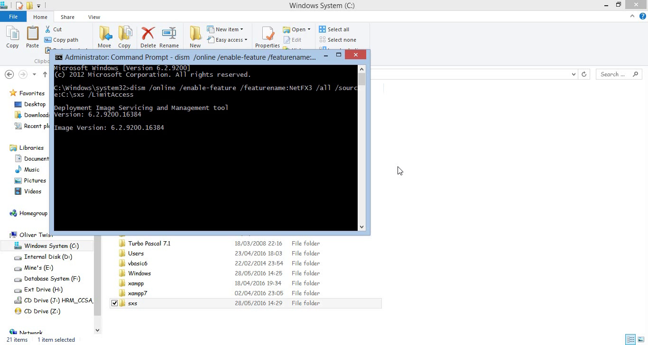The image size is (648, 345).
Task: Switch to the Home ribbon tab
Action: point(40,17)
